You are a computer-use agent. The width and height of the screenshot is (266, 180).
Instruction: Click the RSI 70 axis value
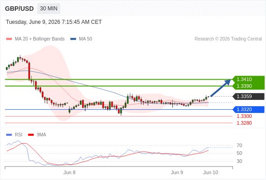[x=239, y=145]
